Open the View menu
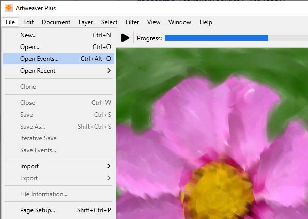This screenshot has width=308, height=219. point(154,22)
